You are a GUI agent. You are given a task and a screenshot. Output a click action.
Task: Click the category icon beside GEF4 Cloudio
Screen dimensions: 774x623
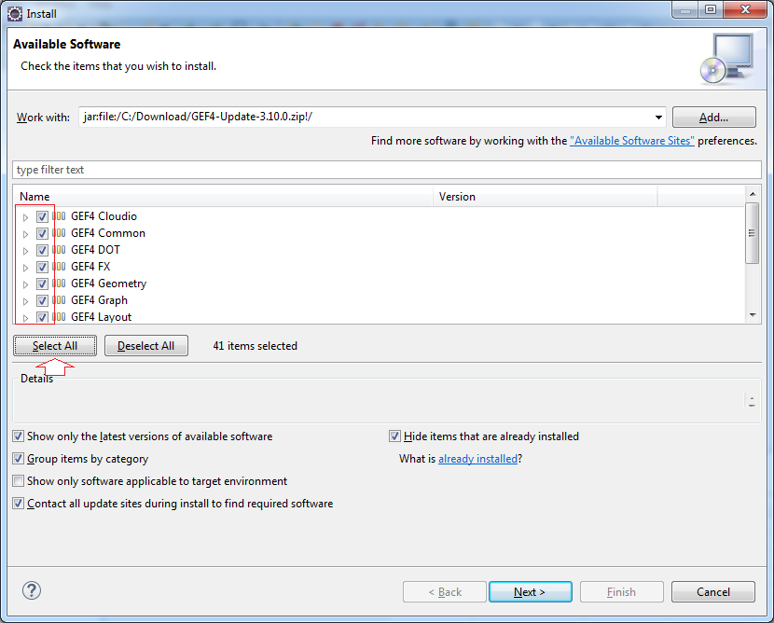(60, 216)
